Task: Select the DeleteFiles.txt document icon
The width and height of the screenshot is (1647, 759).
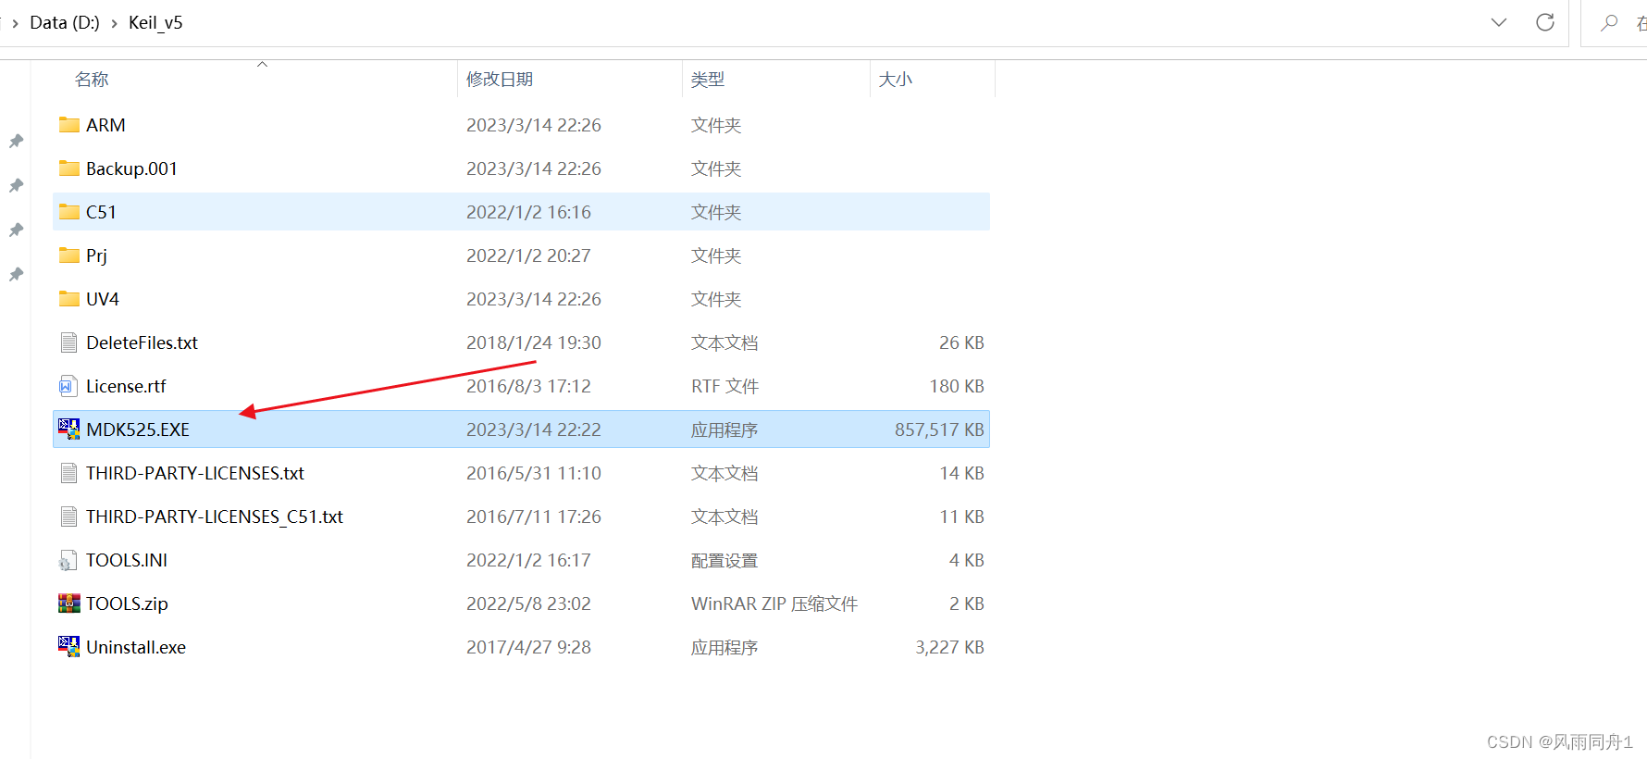Action: (x=68, y=342)
